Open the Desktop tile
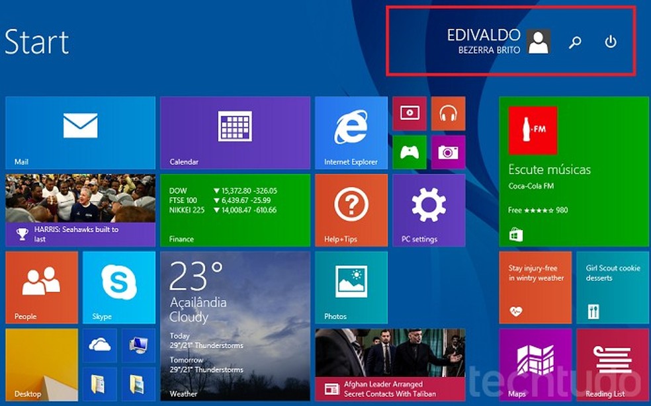The width and height of the screenshot is (651, 406). pos(42,364)
